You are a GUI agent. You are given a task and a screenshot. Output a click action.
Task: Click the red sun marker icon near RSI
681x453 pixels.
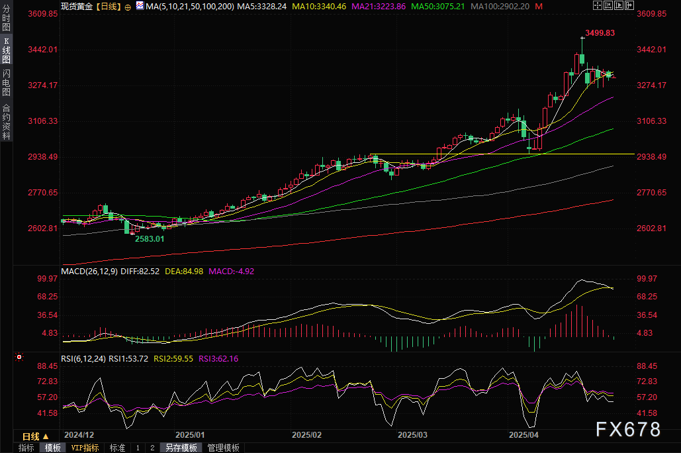(x=19, y=358)
